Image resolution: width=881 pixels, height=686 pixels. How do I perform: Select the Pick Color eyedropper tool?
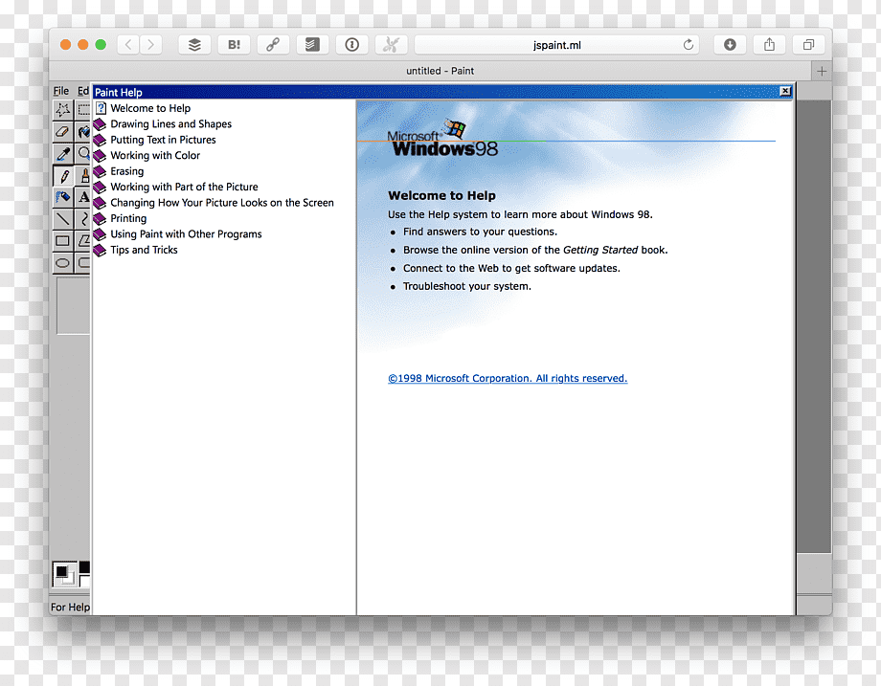coord(63,153)
